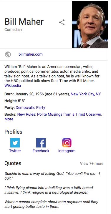
Task: Open the Facebook profile icon
Action: [41, 143]
